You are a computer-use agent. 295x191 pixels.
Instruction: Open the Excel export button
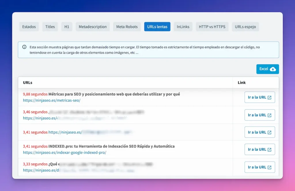click(x=267, y=69)
